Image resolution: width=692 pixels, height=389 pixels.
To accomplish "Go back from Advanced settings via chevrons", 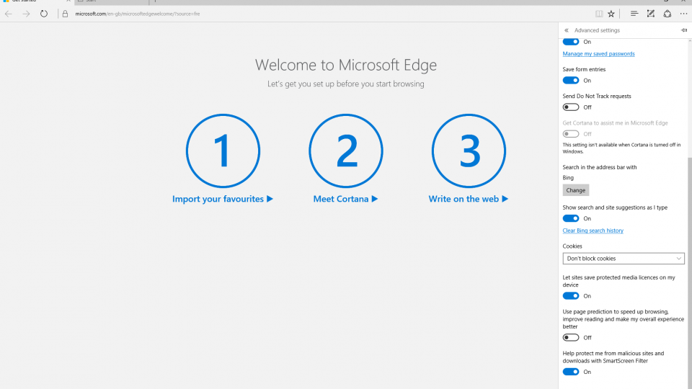I will point(567,30).
